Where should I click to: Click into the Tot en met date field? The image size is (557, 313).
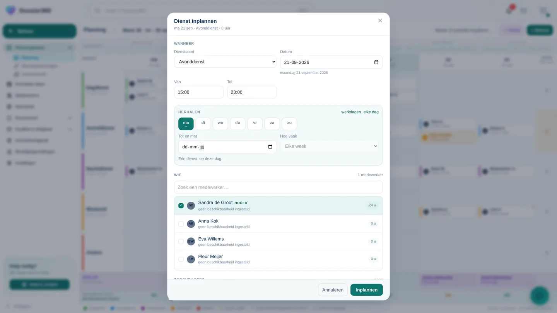[227, 147]
